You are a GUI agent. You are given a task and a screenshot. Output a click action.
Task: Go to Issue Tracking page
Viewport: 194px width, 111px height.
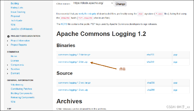[x=18, y=12]
